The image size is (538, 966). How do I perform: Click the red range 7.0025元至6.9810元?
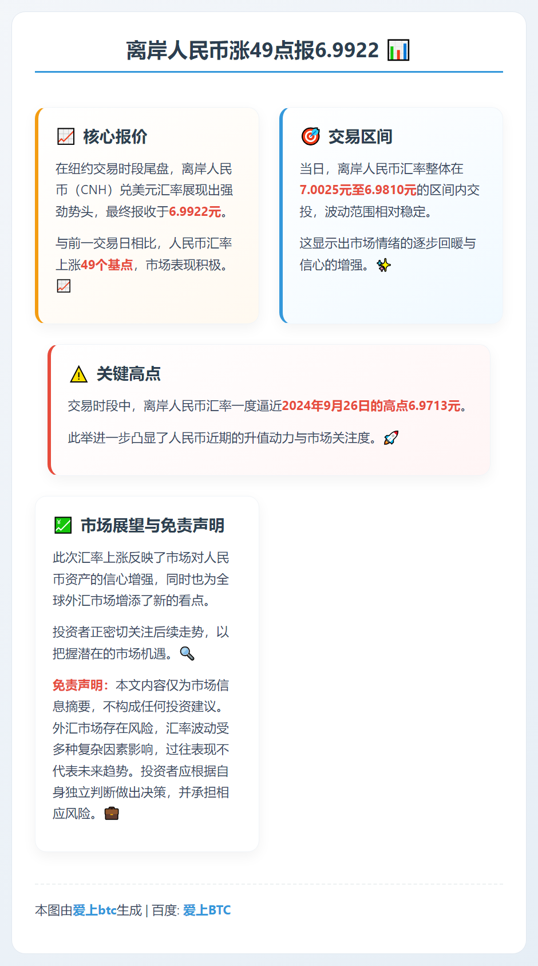point(358,190)
